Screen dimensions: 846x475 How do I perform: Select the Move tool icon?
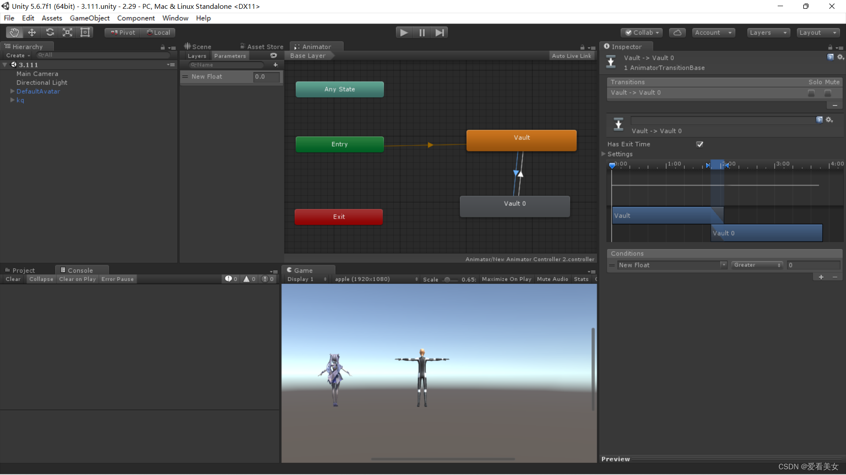32,33
